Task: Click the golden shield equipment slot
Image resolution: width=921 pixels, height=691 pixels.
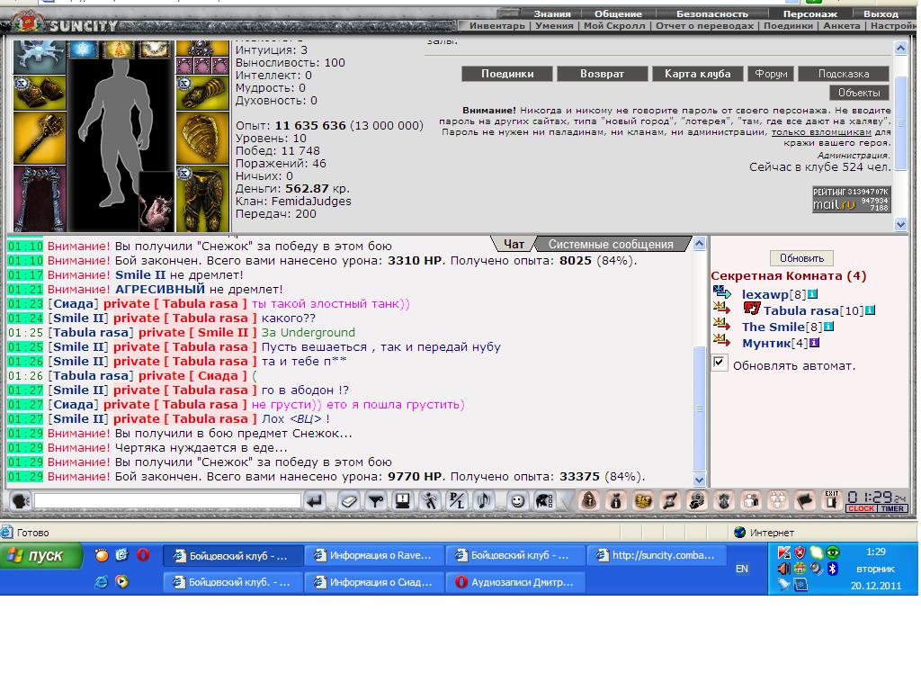Action: tap(202, 137)
